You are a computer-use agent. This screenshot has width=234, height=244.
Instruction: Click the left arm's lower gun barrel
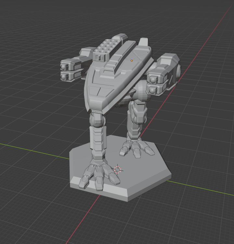63,77
